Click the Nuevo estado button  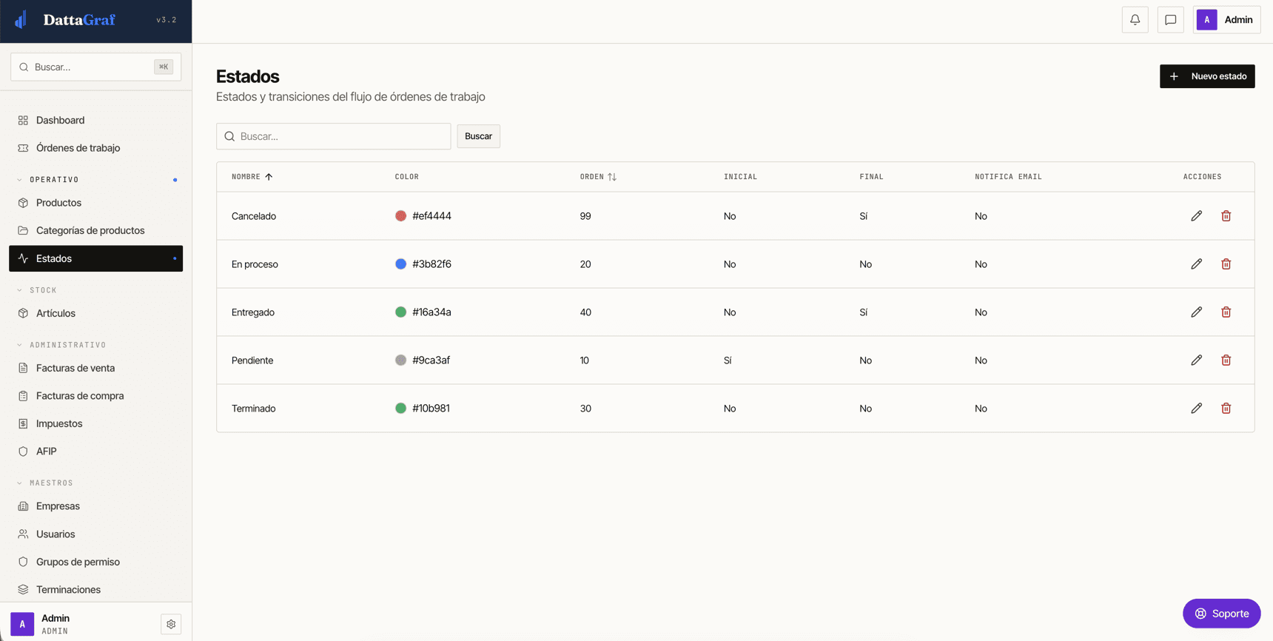(1206, 76)
